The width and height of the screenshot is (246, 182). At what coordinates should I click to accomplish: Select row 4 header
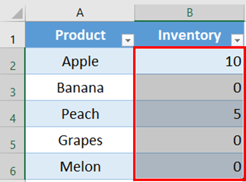[x=13, y=114]
